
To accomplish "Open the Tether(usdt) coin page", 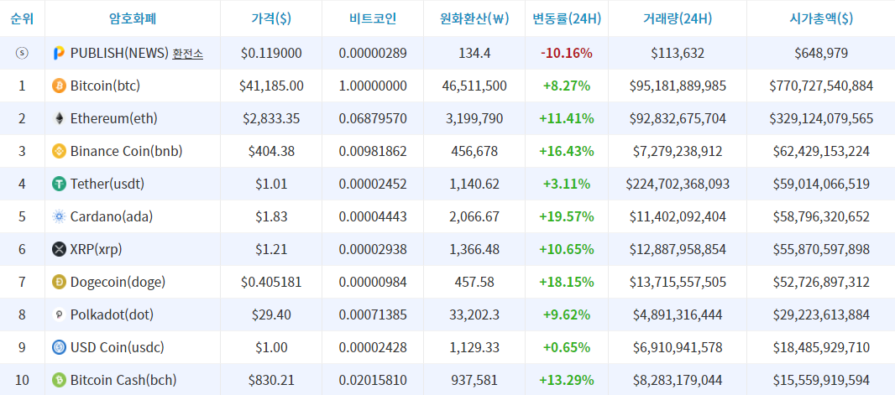I will click(x=107, y=185).
